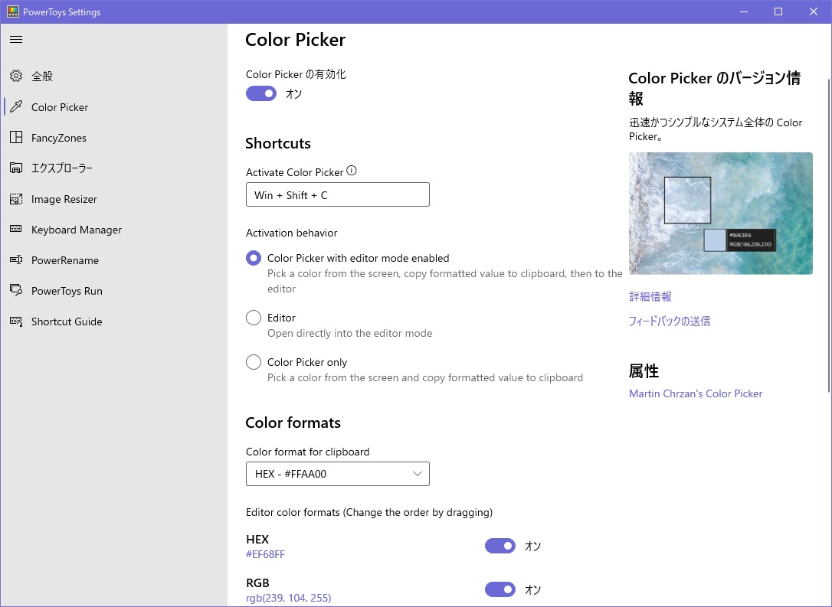Switch to the Keyboard Manager page
832x607 pixels.
(x=113, y=230)
